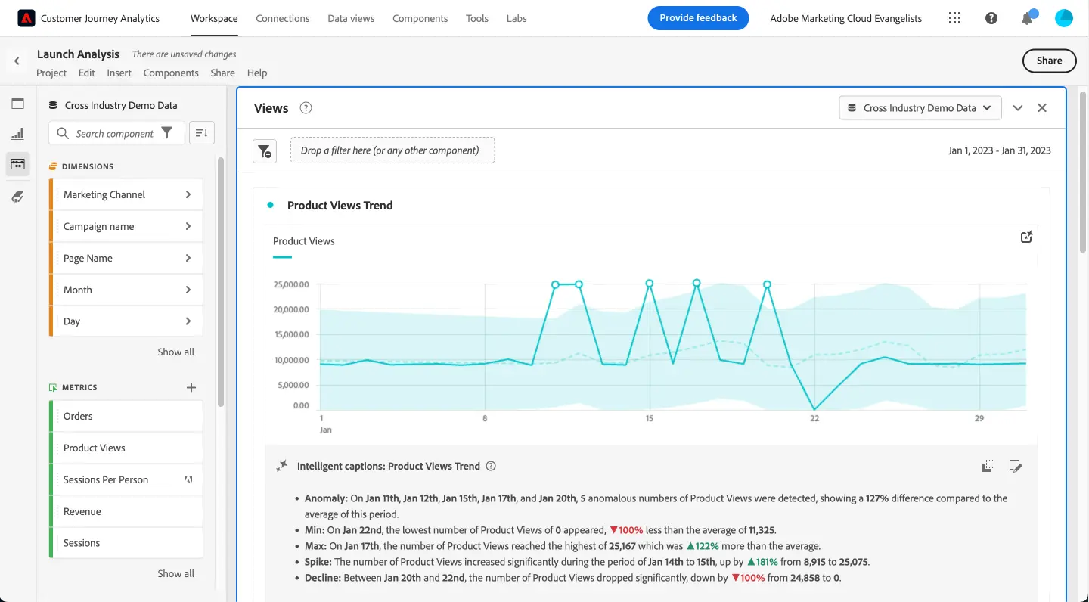Collapse the Views panel chevron
The width and height of the screenshot is (1089, 602).
[1018, 107]
